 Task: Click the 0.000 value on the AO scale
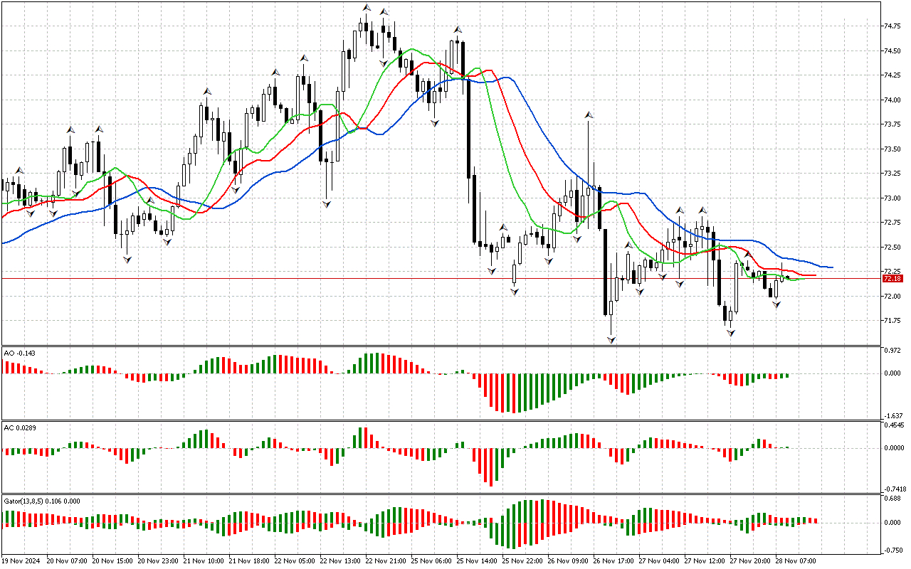tap(892, 373)
